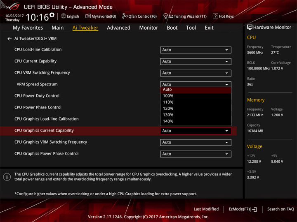The height and width of the screenshot is (222, 297).
Task: Open the Main tab
Action: pyautogui.click(x=58, y=28)
